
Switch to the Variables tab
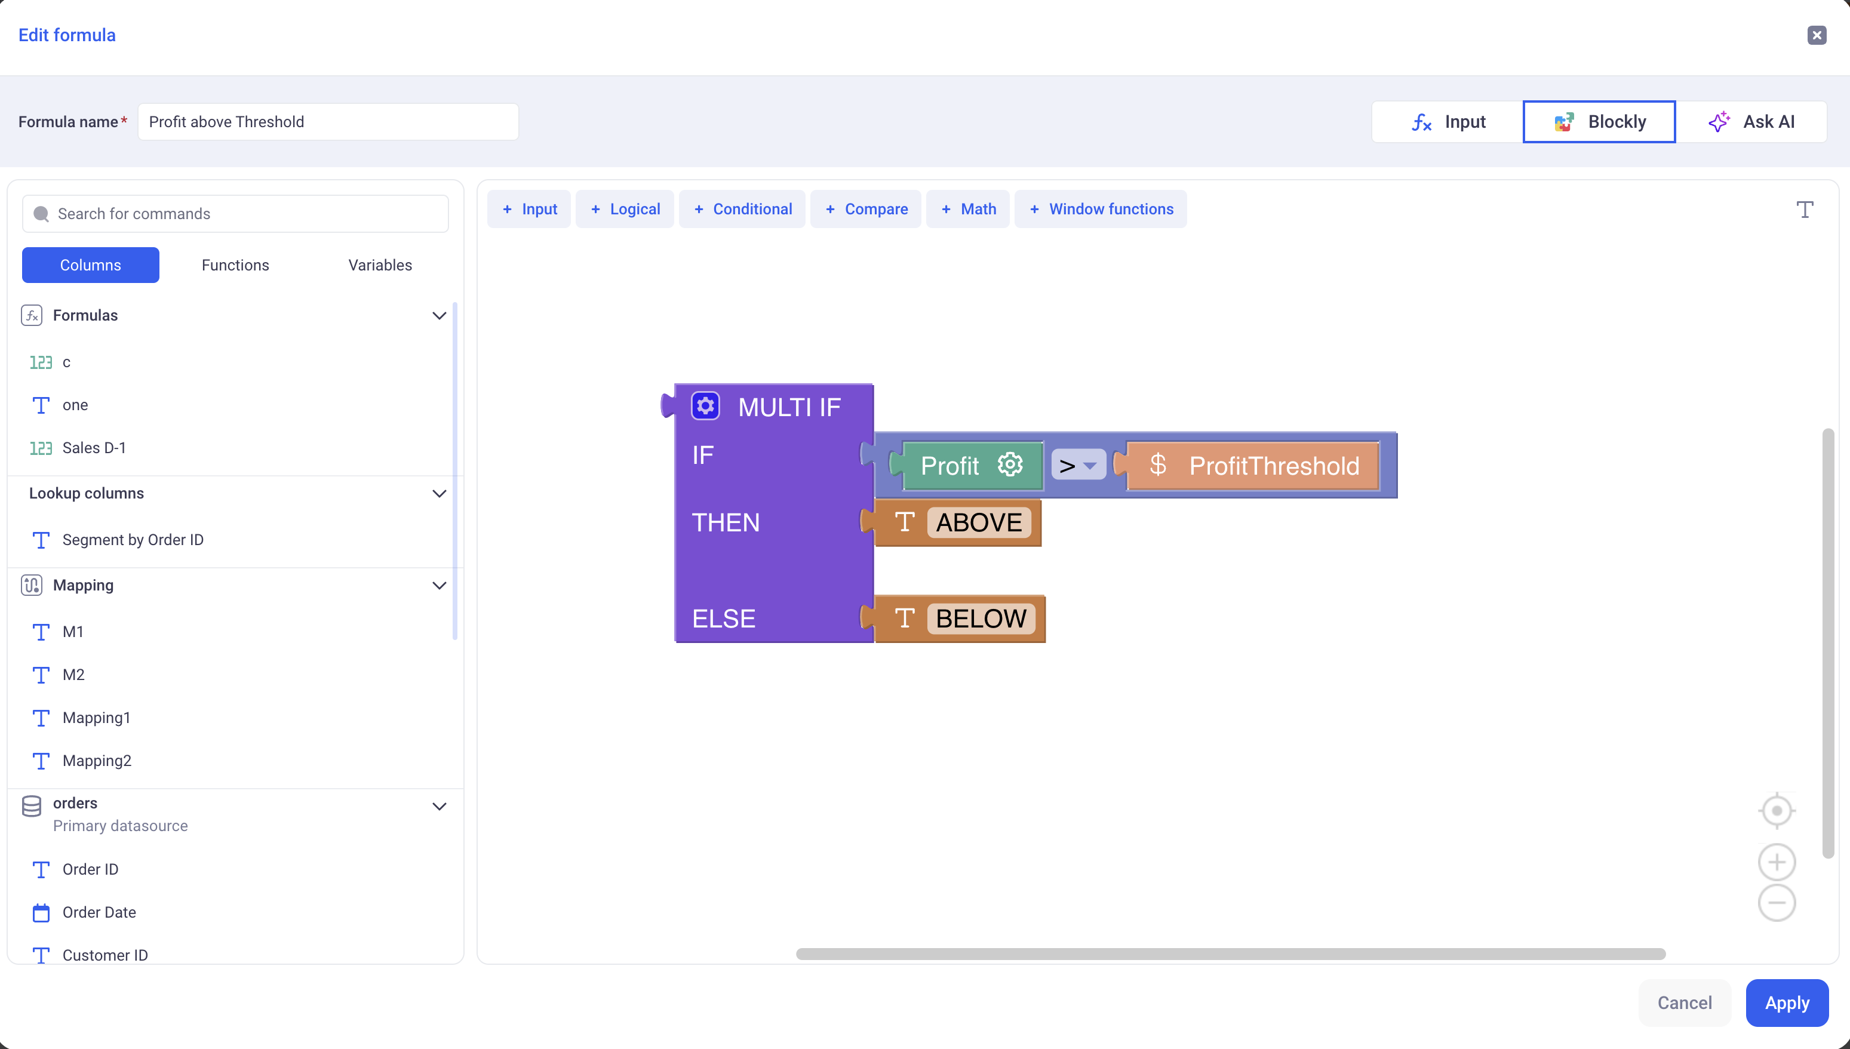point(380,265)
